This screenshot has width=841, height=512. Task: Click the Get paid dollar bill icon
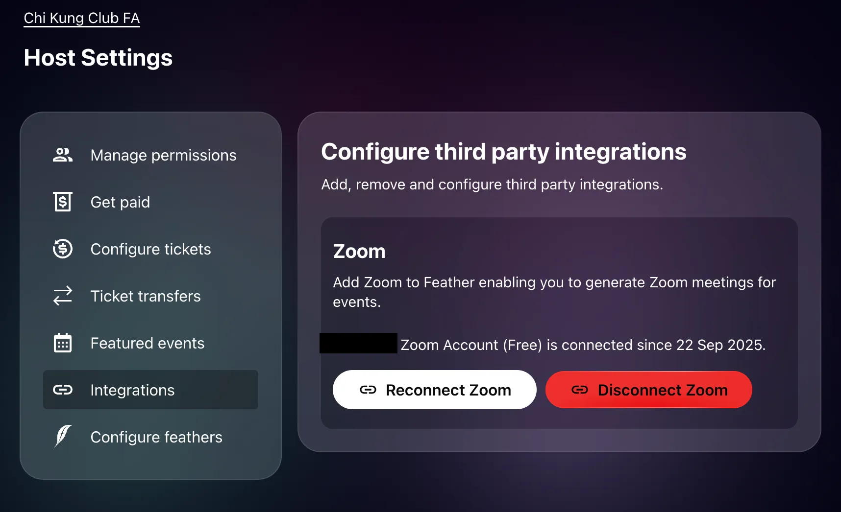point(62,202)
